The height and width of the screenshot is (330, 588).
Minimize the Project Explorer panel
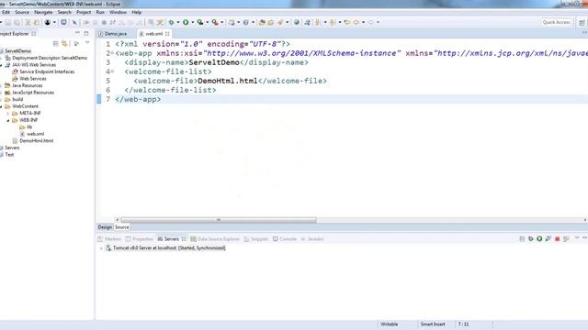(x=77, y=33)
